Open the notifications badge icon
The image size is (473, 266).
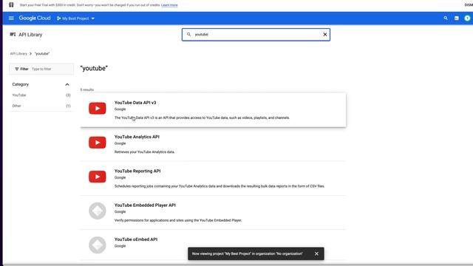coord(467,18)
